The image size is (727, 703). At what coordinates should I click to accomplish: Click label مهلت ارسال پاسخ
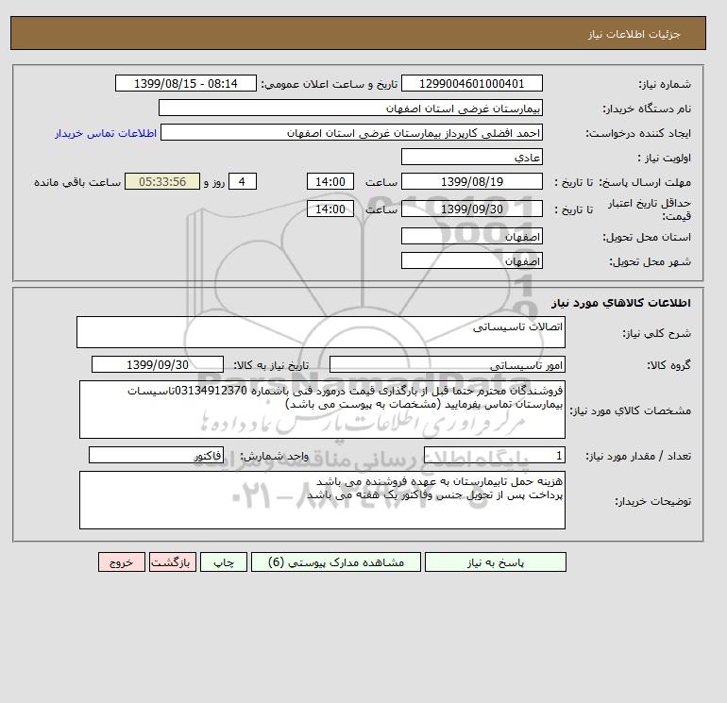tap(645, 182)
